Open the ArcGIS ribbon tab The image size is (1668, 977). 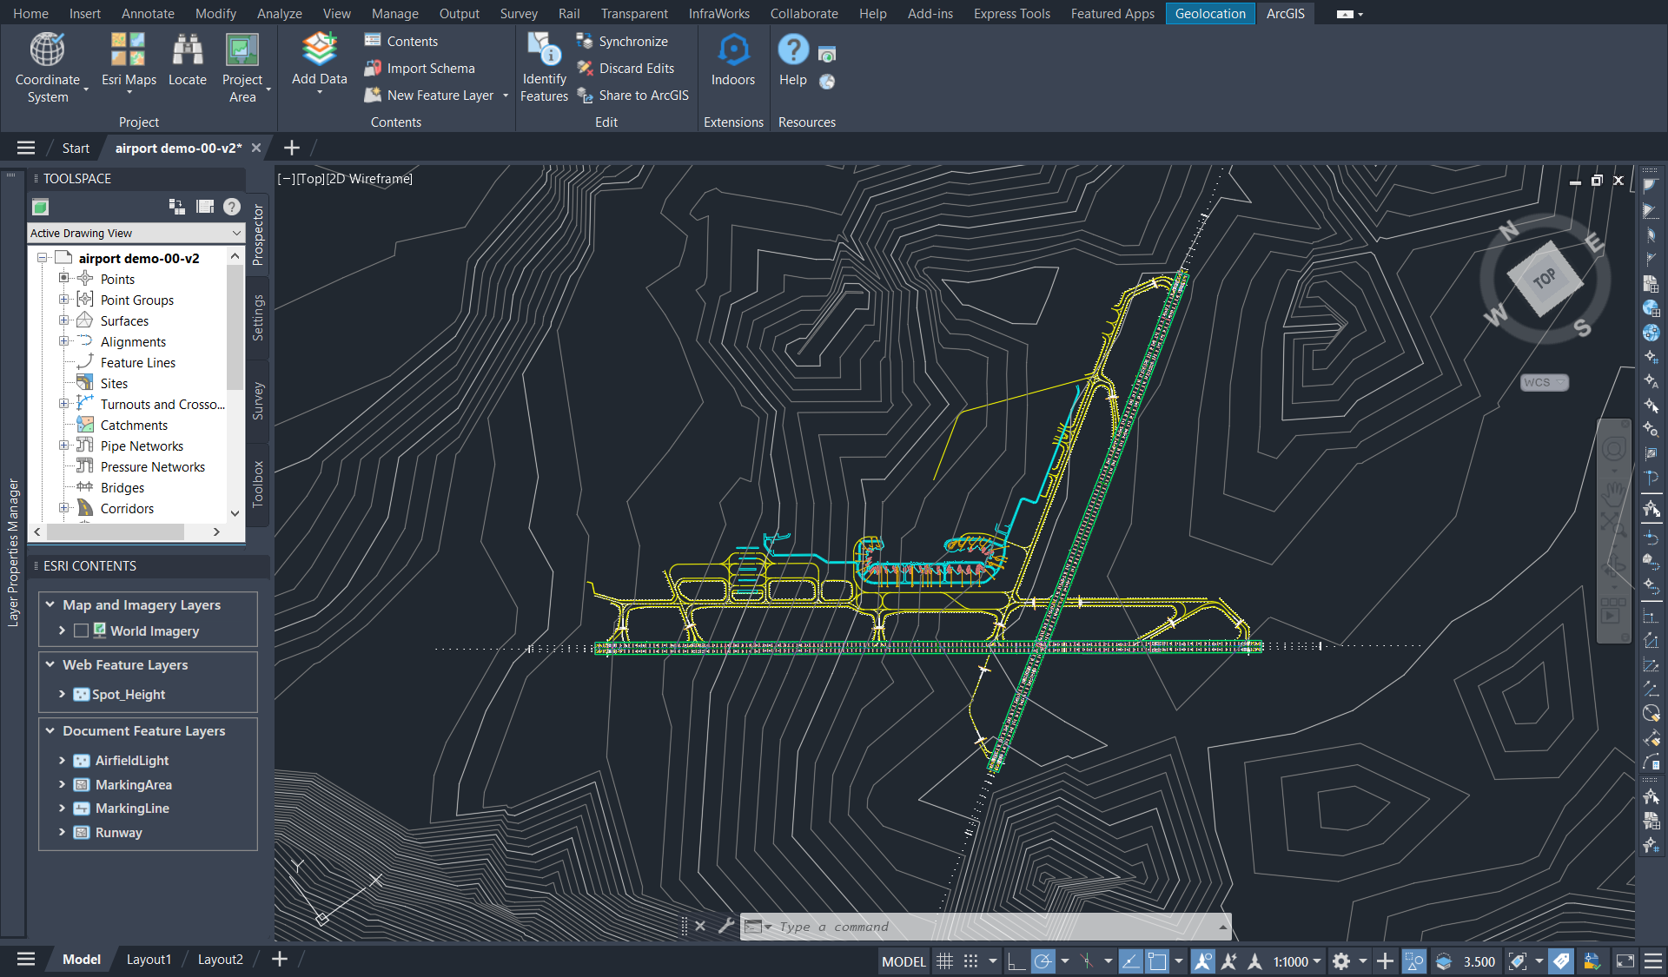[1285, 13]
